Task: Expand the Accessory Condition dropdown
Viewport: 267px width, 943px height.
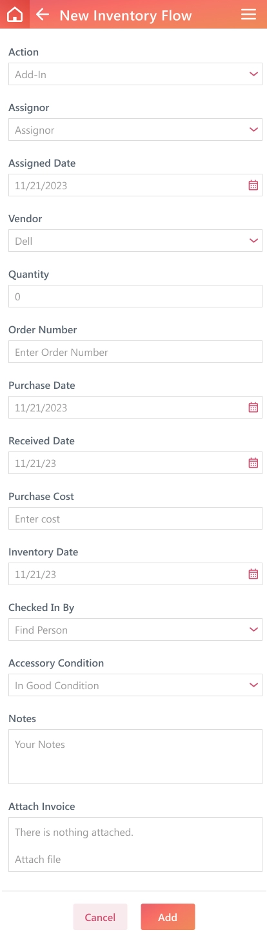Action: tap(135, 685)
